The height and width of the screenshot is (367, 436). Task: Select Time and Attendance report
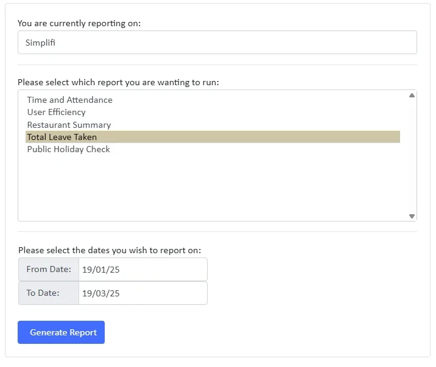pos(213,100)
